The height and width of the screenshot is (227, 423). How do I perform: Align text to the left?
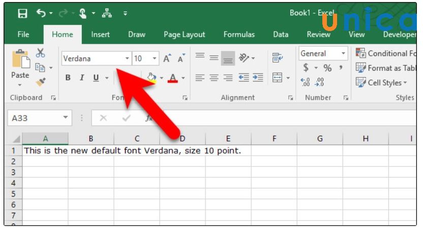(x=200, y=78)
